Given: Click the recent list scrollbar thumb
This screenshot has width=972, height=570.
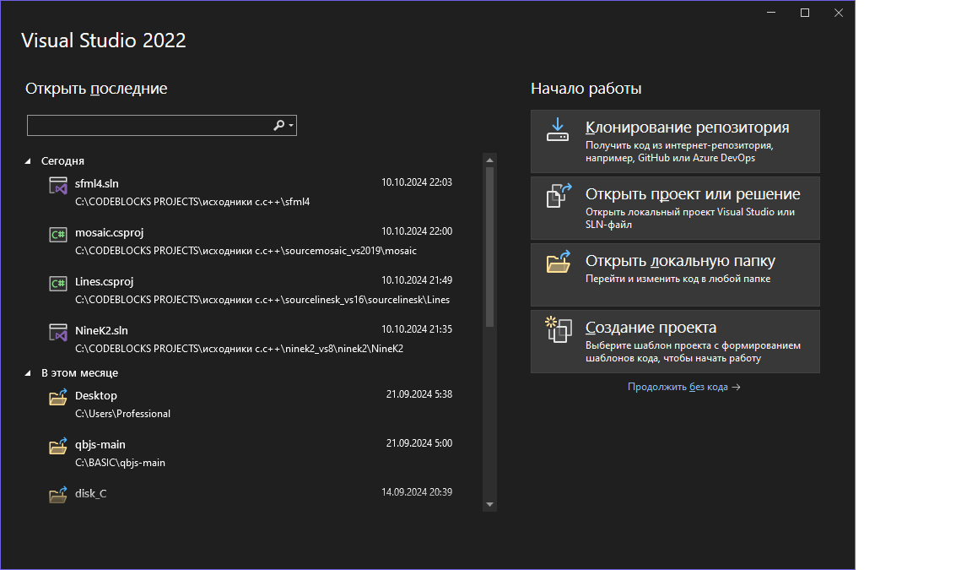Looking at the screenshot, I should 489,247.
